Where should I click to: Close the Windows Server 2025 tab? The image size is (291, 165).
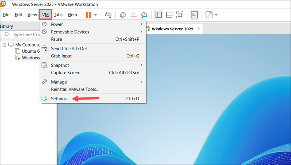pyautogui.click(x=199, y=29)
